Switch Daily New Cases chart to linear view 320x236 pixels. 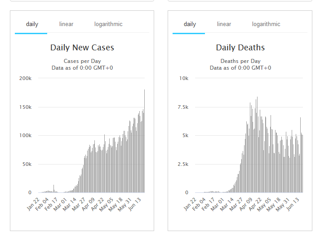tap(66, 24)
